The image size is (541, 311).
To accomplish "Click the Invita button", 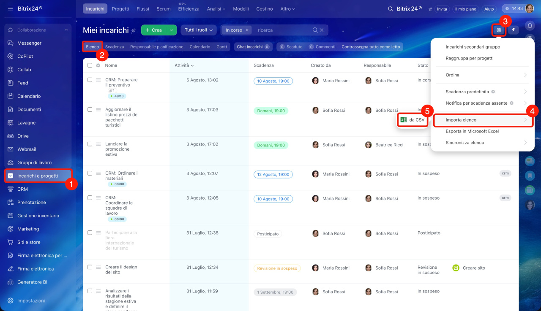I will tap(442, 9).
